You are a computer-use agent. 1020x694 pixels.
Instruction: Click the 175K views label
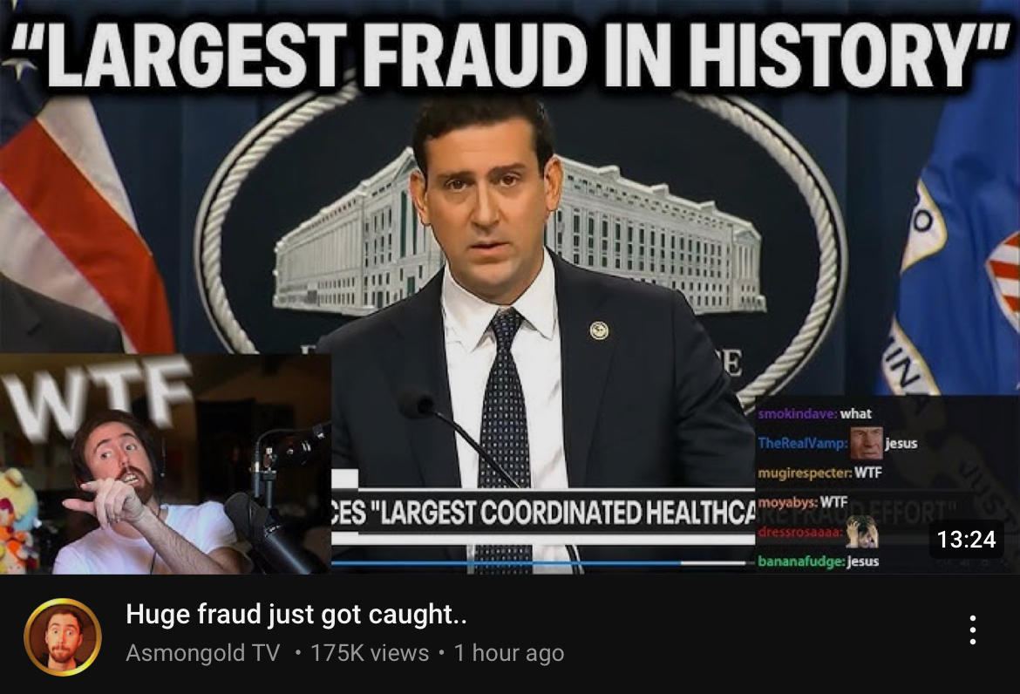pos(370,652)
